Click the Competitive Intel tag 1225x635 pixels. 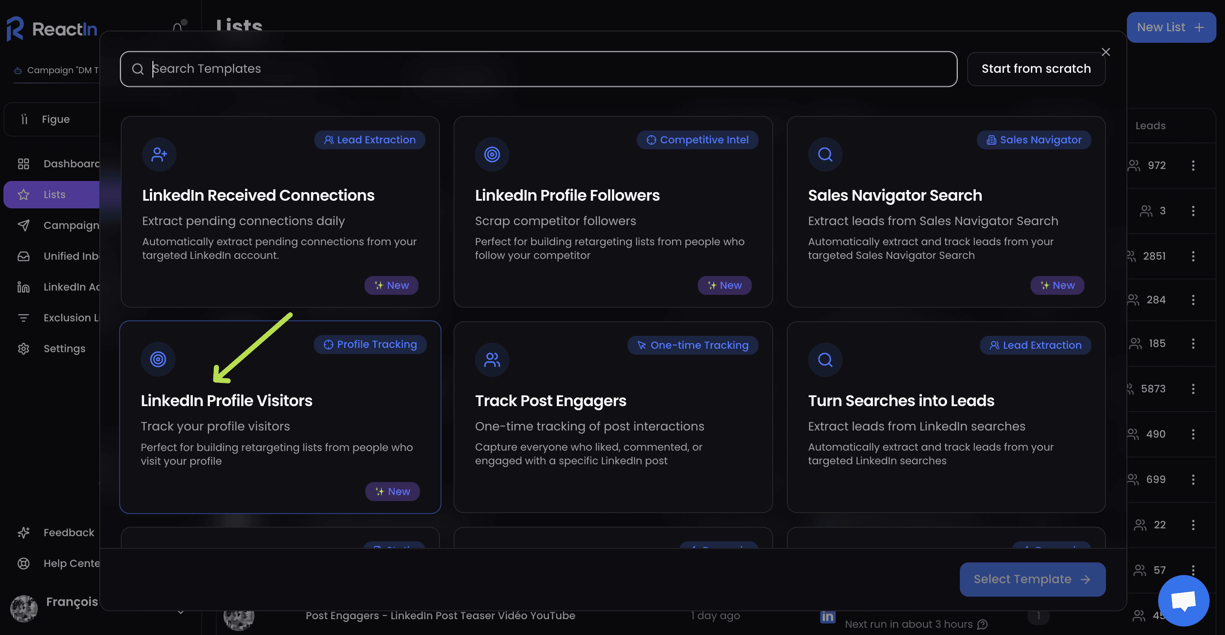click(697, 140)
